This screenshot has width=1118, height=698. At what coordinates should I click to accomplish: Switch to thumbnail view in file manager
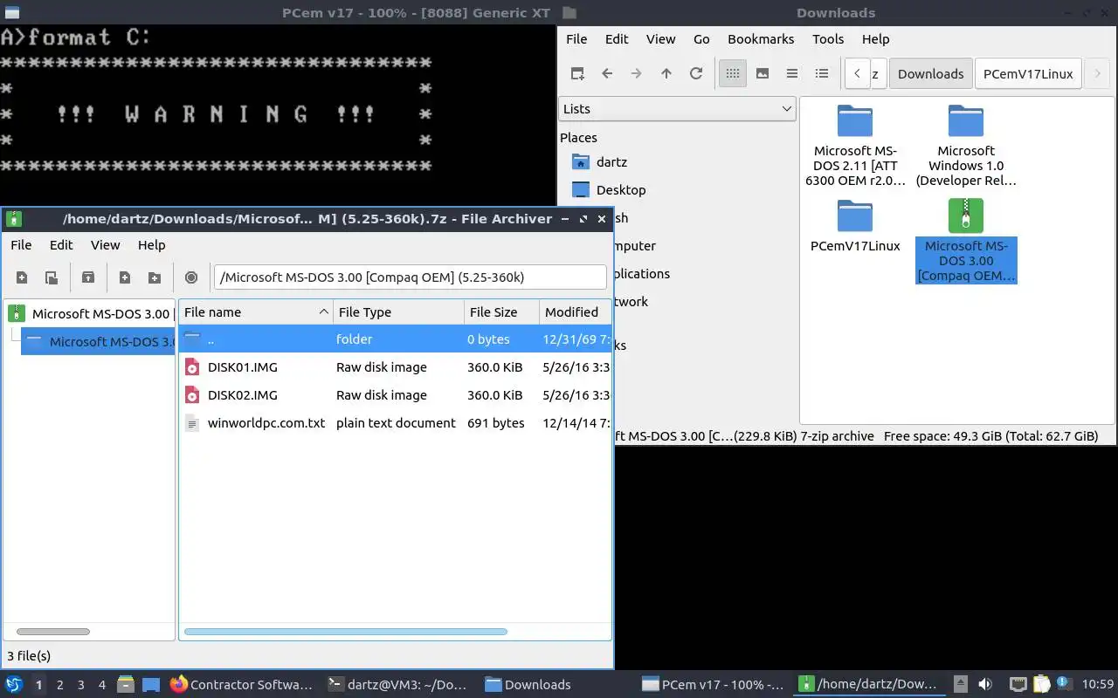click(763, 73)
